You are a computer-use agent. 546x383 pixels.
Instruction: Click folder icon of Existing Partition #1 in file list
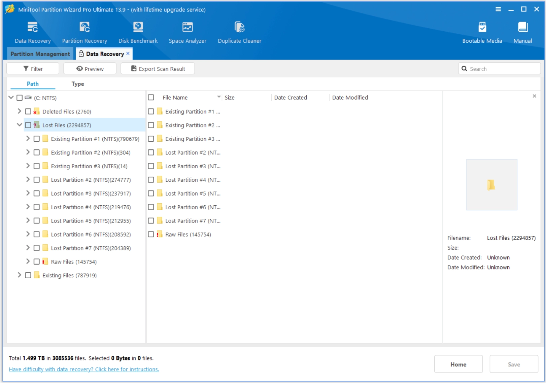tap(160, 111)
